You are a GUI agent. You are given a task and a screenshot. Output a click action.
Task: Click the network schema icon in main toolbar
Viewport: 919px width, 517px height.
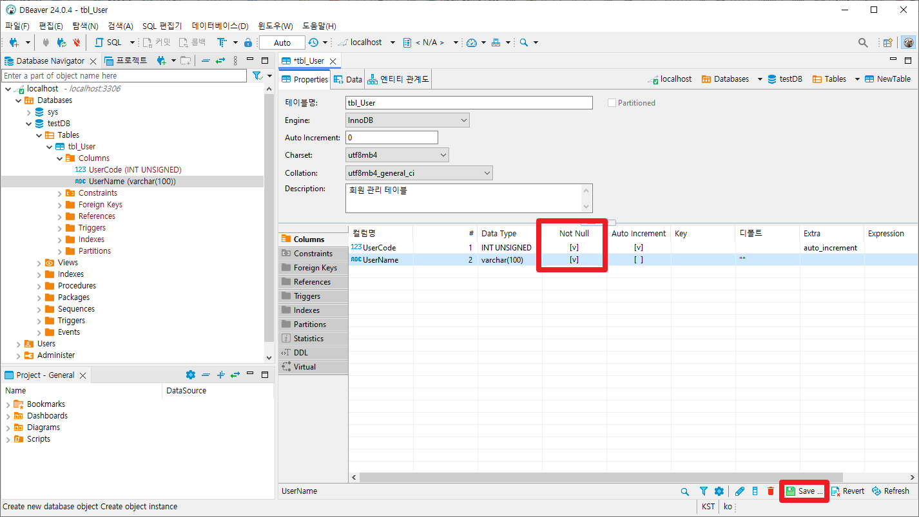[496, 42]
